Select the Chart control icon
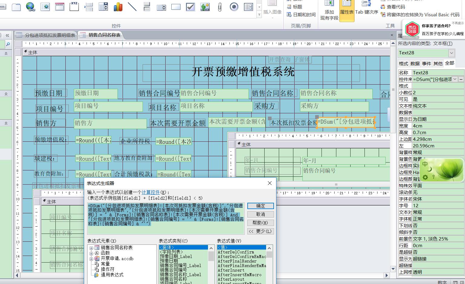The height and width of the screenshot is (284, 465). (118, 7)
